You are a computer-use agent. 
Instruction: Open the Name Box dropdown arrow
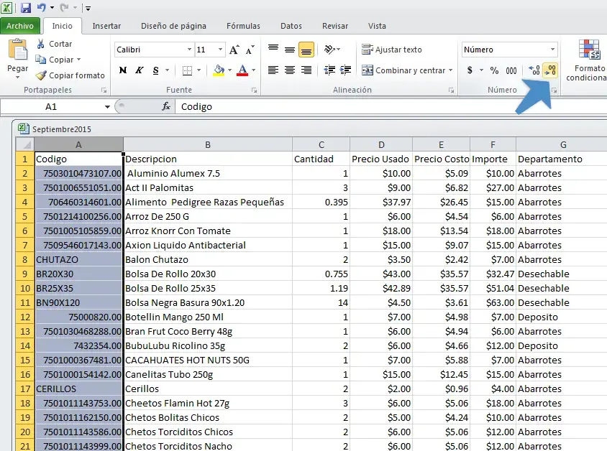(107, 106)
